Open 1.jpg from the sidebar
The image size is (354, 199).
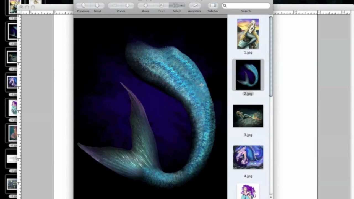[248, 33]
